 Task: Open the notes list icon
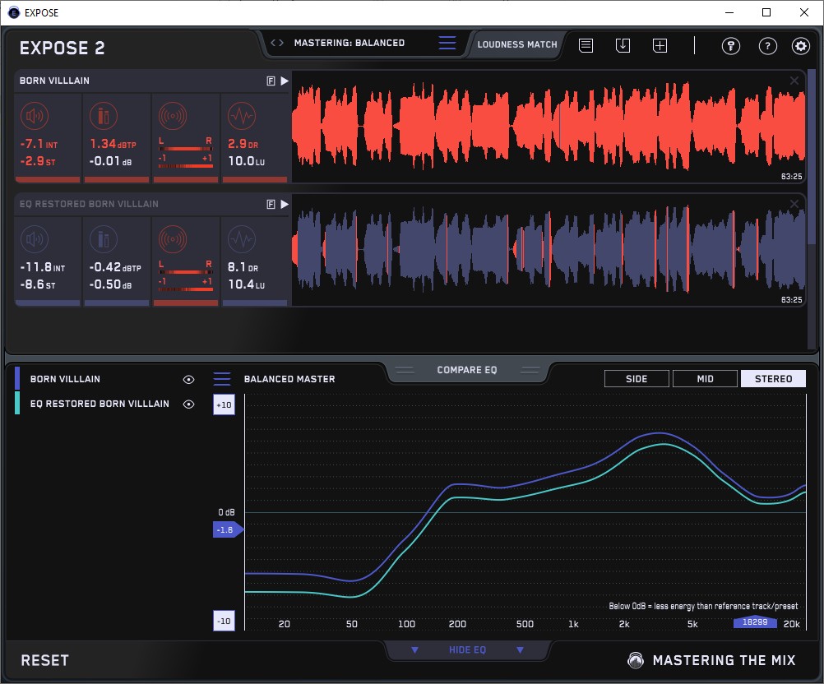click(x=586, y=46)
